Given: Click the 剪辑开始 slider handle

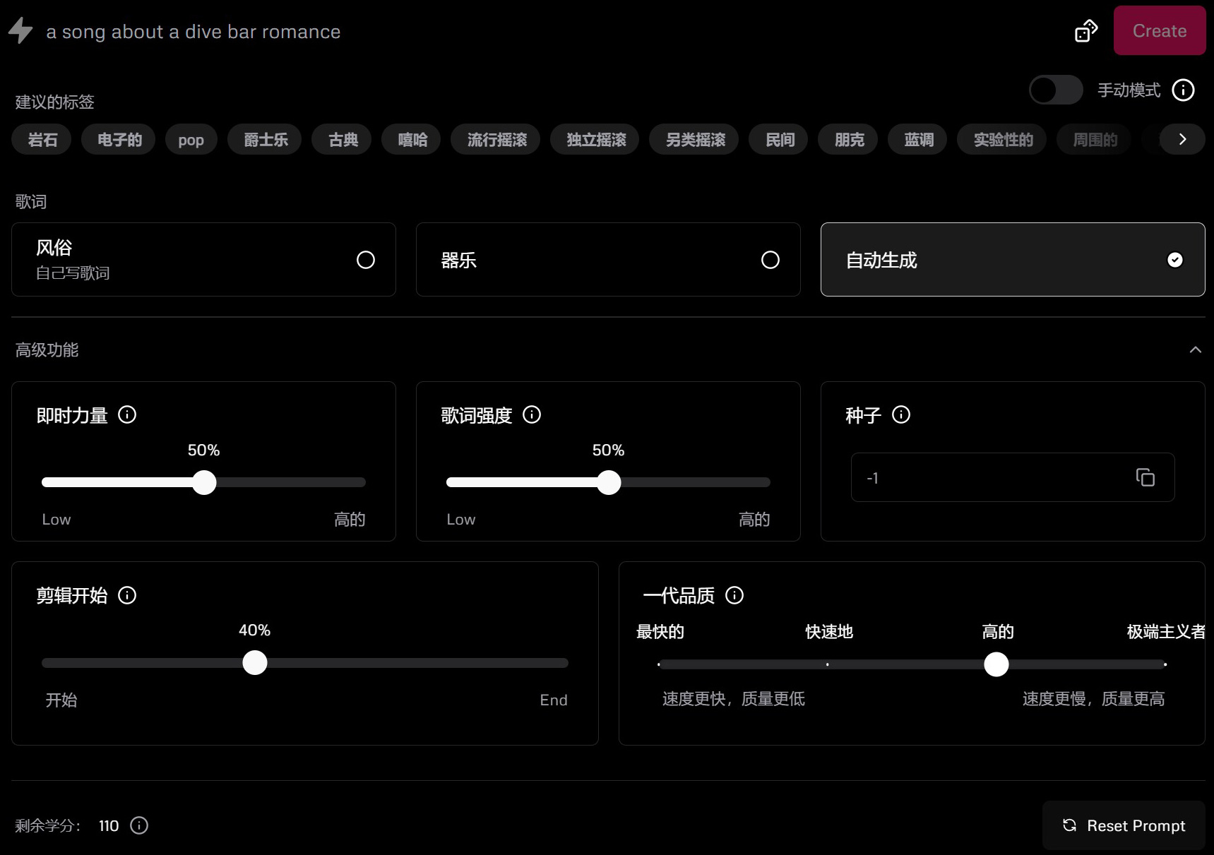Looking at the screenshot, I should [x=255, y=663].
